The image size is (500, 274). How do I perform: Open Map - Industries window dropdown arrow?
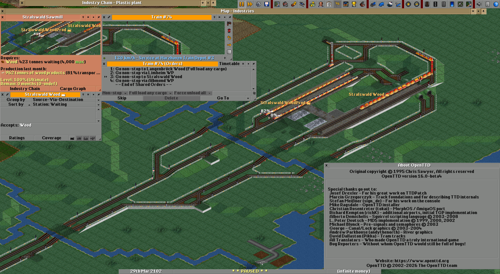[x=473, y=11]
